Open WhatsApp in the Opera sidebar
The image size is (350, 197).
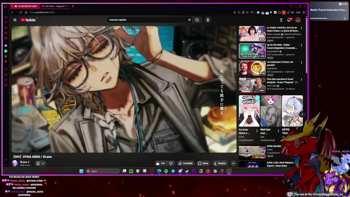click(x=6, y=51)
